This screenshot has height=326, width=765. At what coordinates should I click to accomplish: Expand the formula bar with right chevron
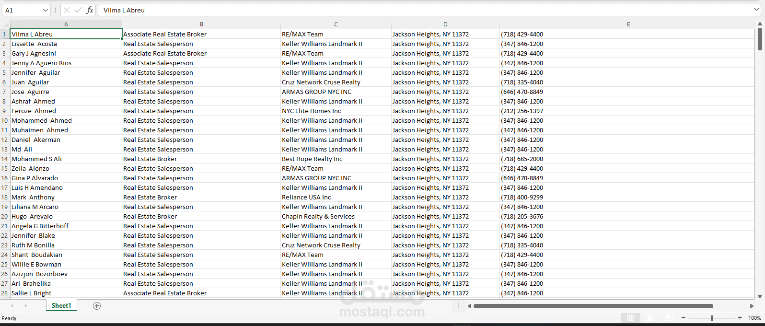[756, 10]
